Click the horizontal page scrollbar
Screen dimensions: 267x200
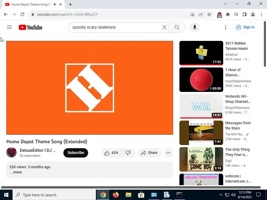tap(131, 187)
